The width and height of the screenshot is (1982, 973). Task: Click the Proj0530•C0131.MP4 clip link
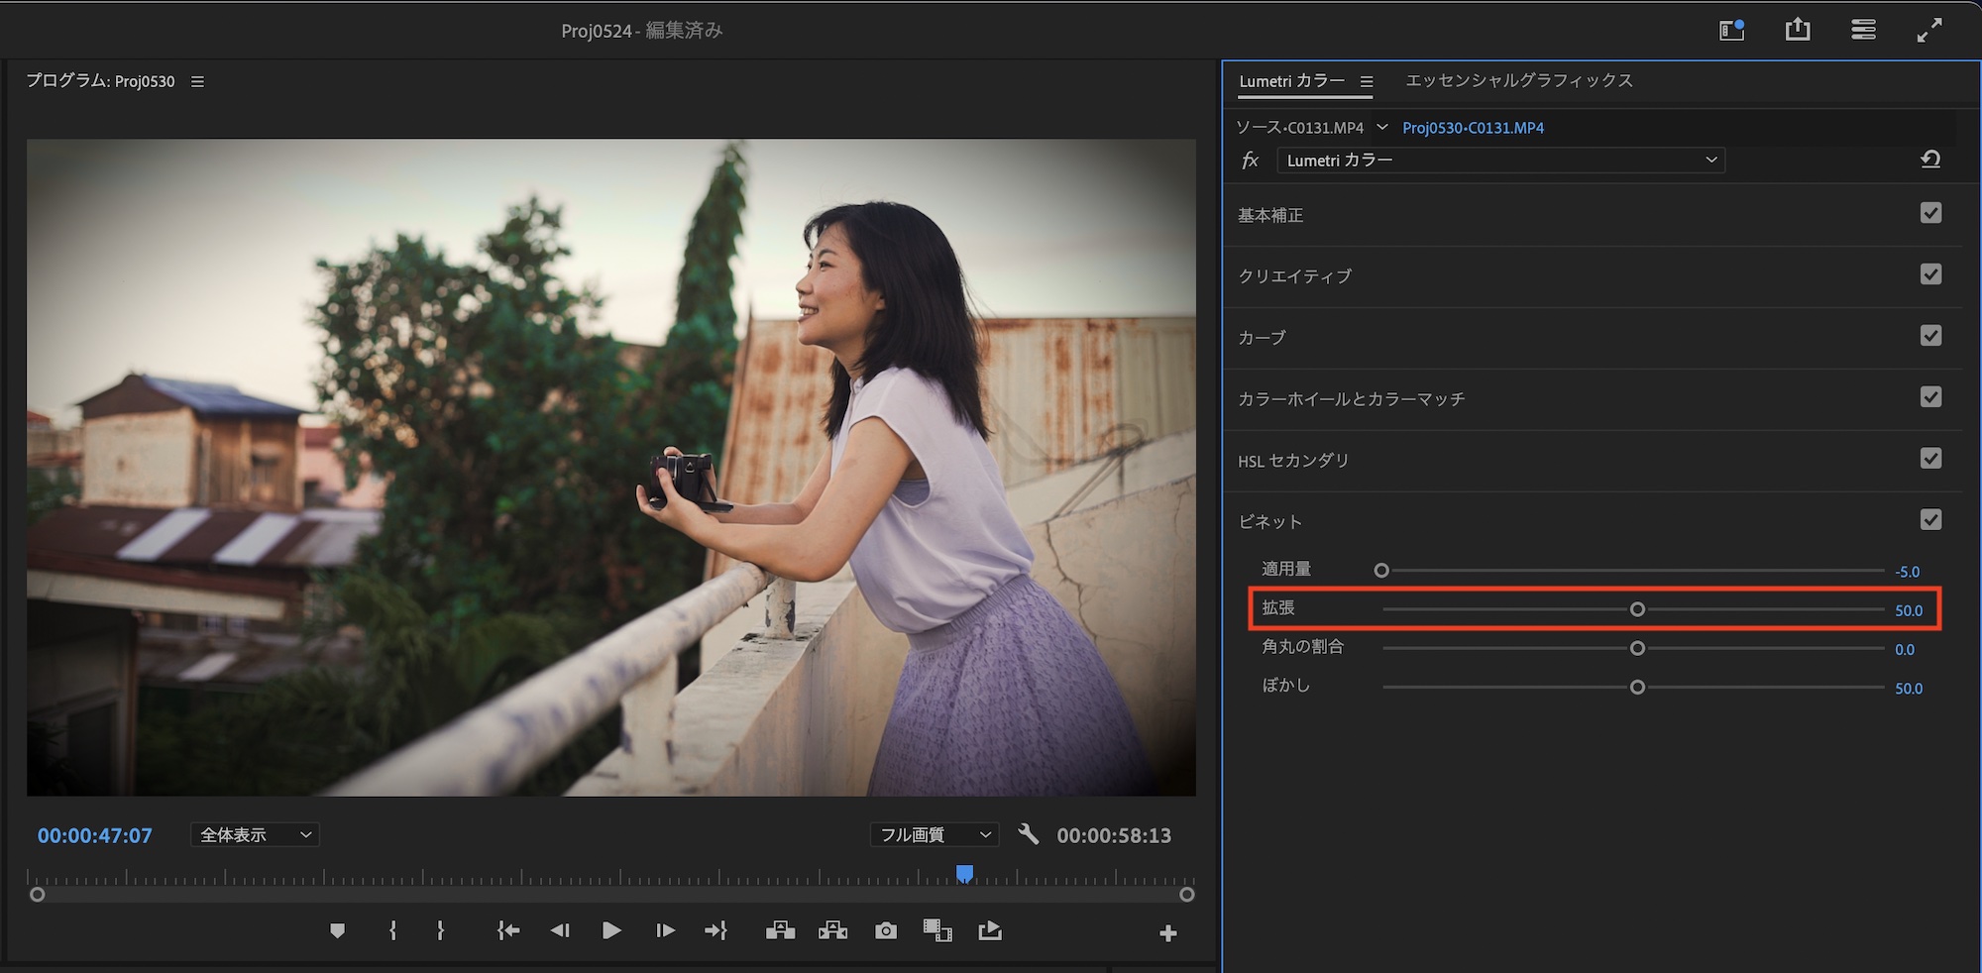tap(1473, 128)
